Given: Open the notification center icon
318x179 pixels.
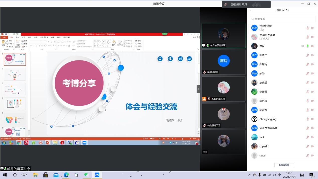Looking at the screenshot, I should tap(311, 175).
